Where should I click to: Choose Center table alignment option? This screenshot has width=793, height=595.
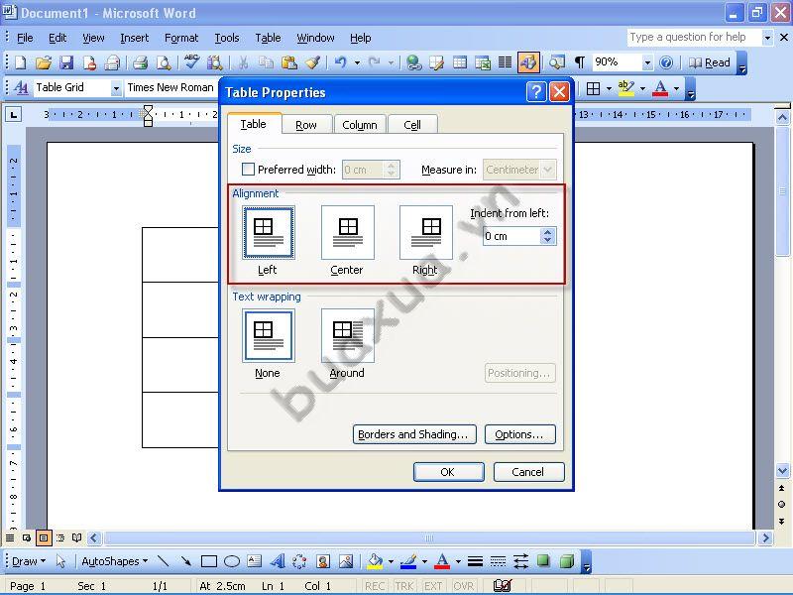click(x=348, y=233)
